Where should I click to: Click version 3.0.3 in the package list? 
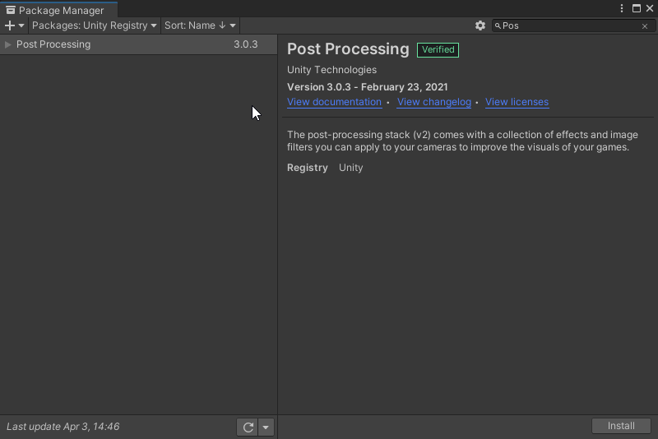coord(245,44)
